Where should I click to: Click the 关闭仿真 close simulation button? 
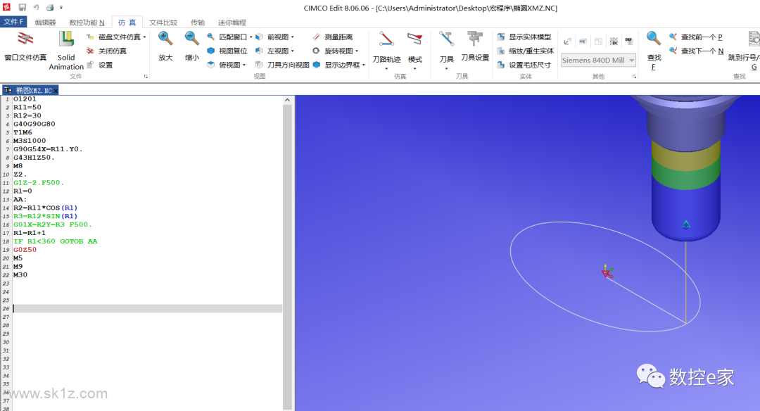click(x=107, y=51)
